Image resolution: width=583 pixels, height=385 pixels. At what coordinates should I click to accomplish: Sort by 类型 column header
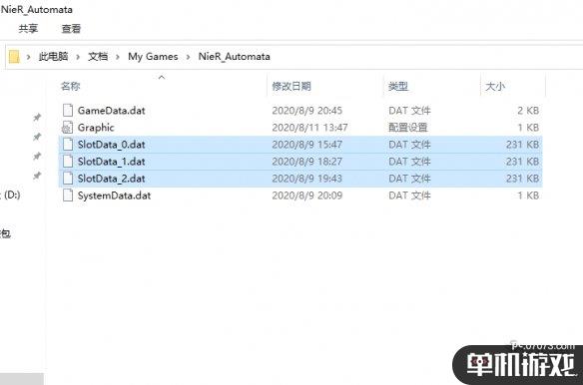[398, 86]
